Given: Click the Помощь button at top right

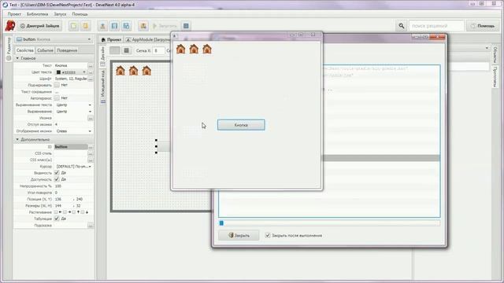Looking at the screenshot, I should pyautogui.click(x=483, y=26).
